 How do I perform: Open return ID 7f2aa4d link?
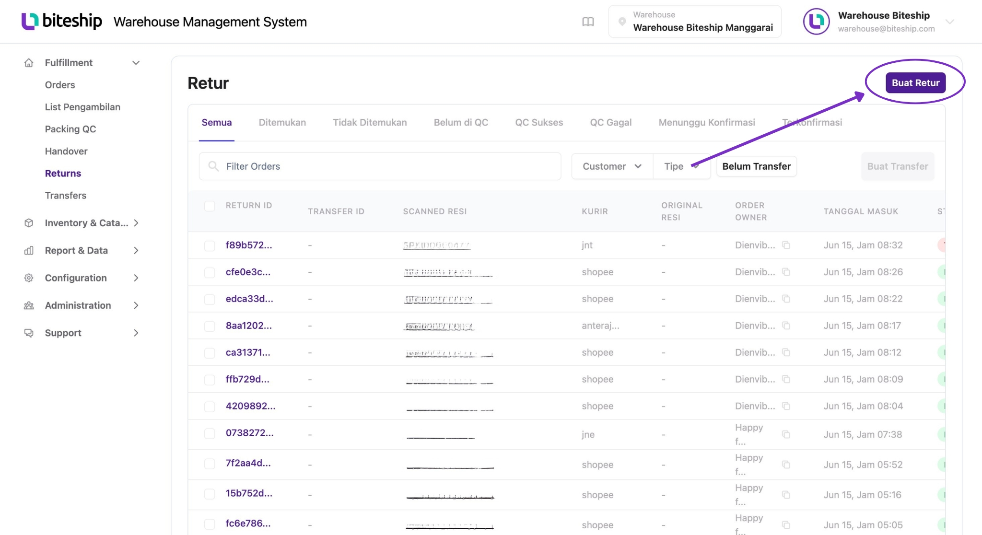[x=248, y=463]
